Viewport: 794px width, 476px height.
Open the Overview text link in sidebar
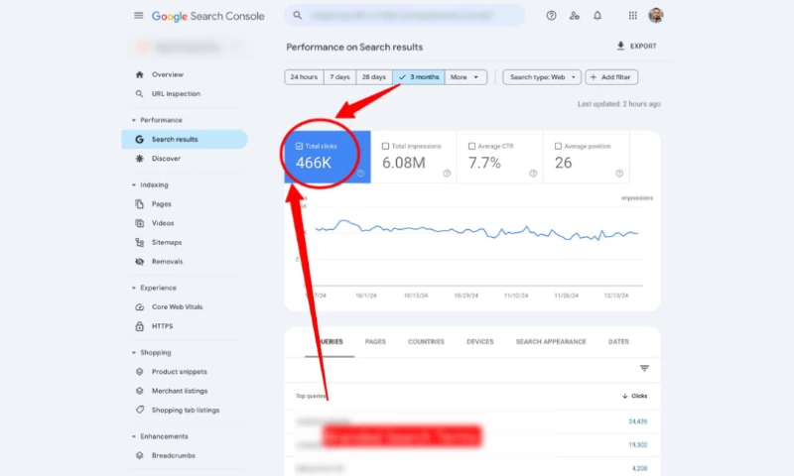[168, 74]
